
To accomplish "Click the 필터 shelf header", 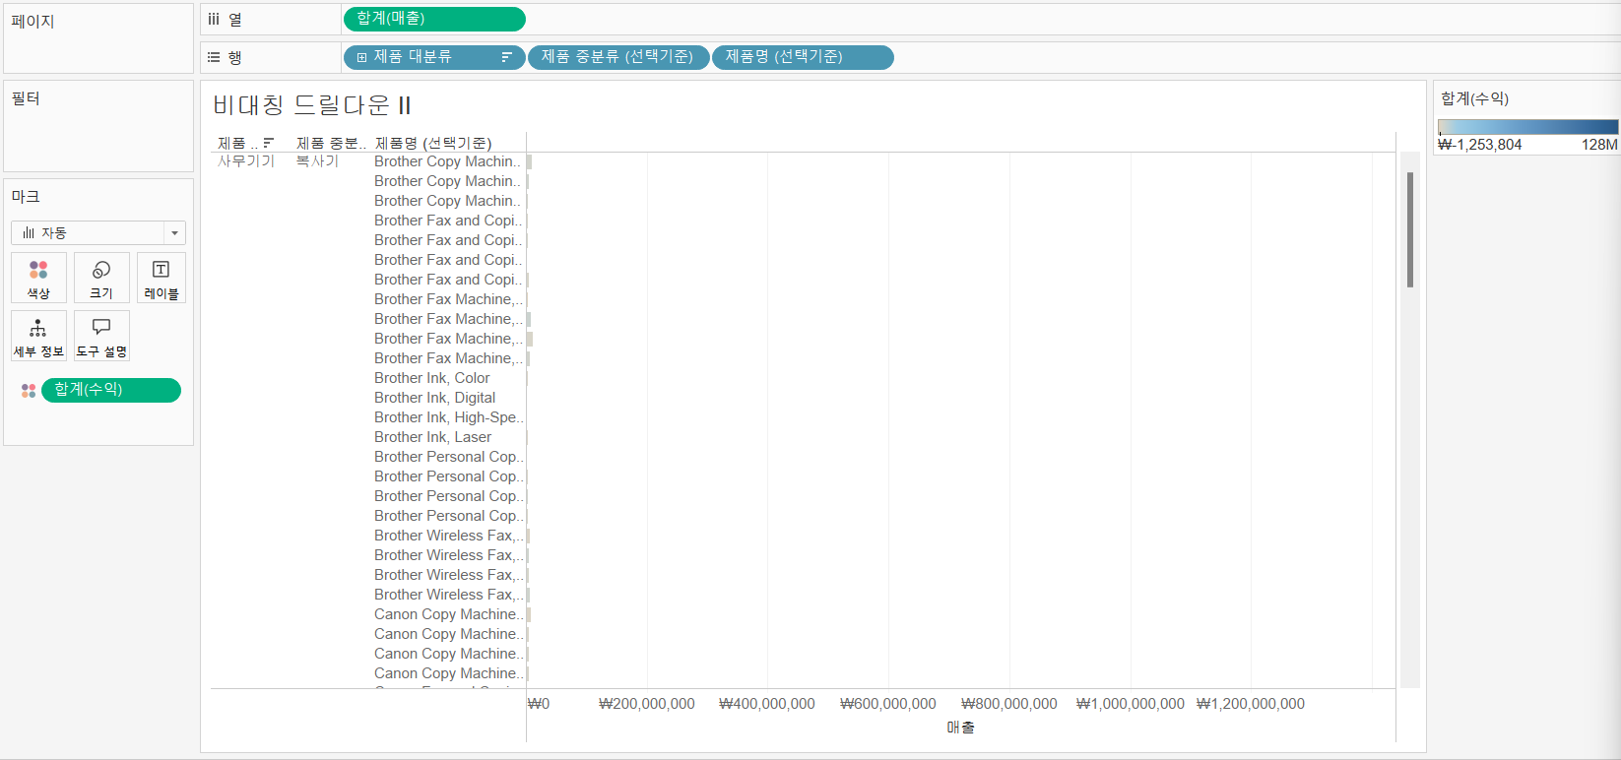I will [x=26, y=98].
